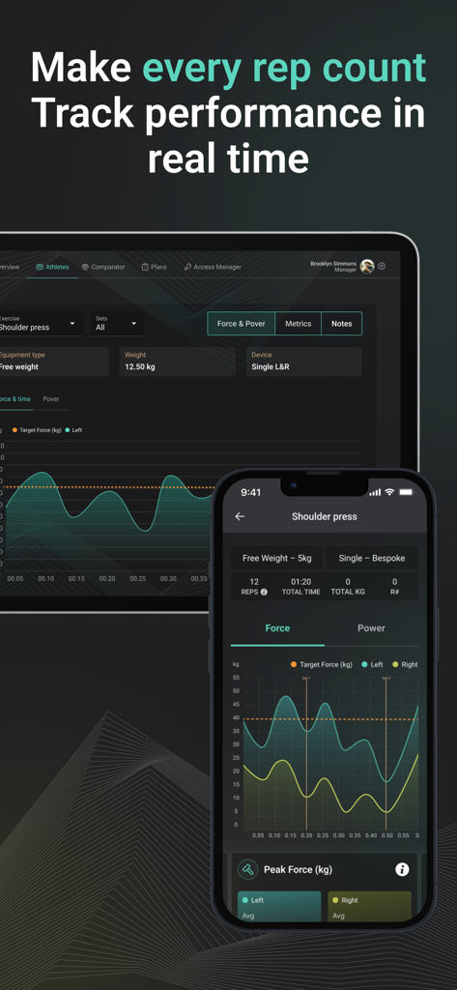Click Shoulder press title on phone
Image resolution: width=457 pixels, height=990 pixels.
[x=325, y=516]
